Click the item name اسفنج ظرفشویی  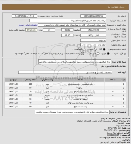(x=80, y=99)
